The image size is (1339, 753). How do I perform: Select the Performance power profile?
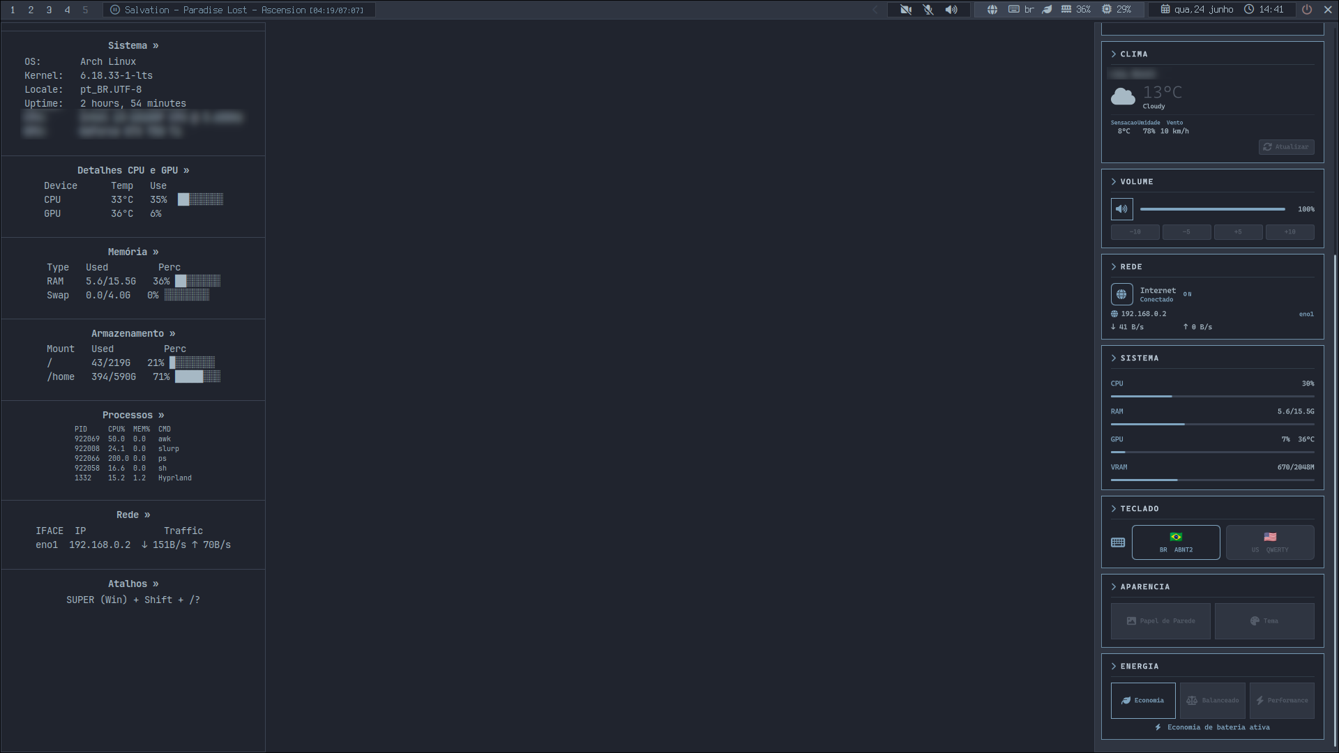[1282, 701]
